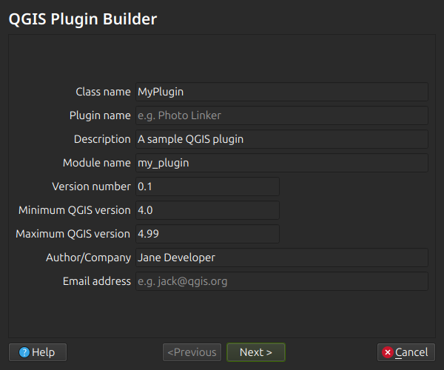
Task: Click the 'Maximum QGIS version' label
Action: coord(73,234)
